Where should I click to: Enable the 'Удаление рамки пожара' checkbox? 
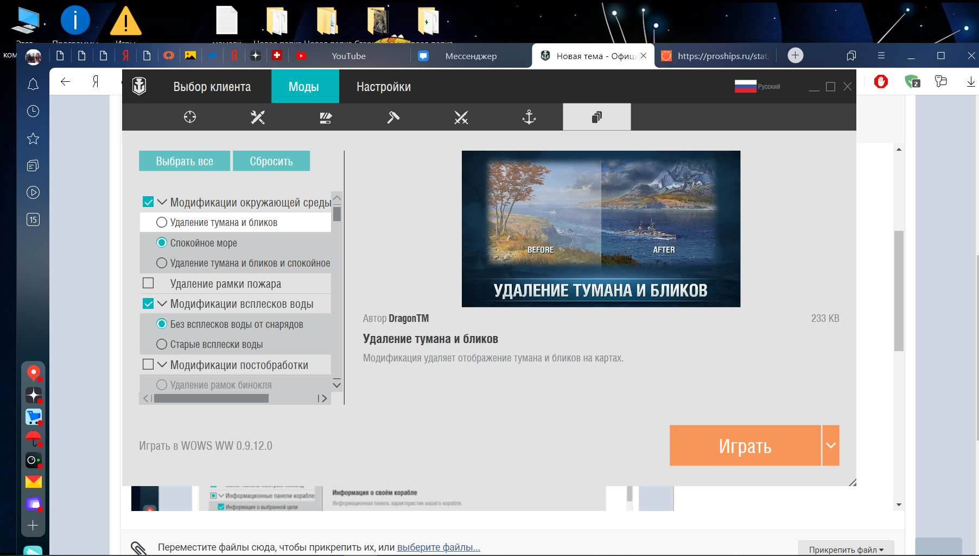coord(148,283)
